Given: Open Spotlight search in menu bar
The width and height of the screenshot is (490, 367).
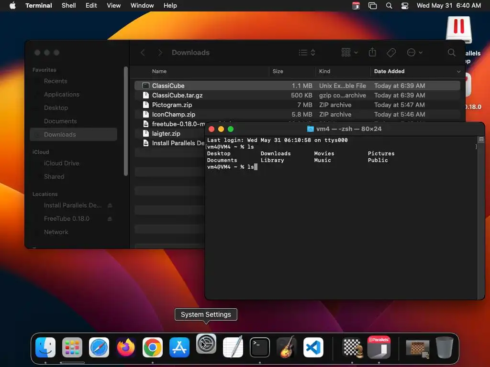Looking at the screenshot, I should pos(389,6).
